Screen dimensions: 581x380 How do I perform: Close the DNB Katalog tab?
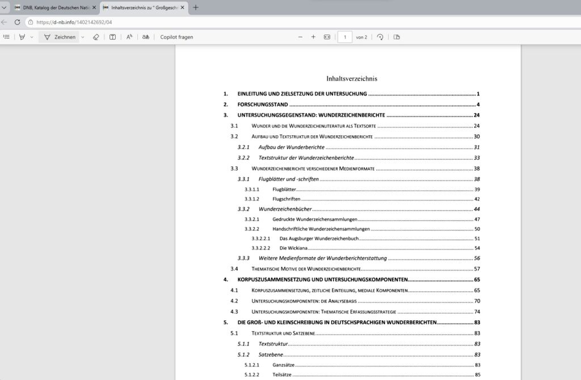click(x=94, y=7)
